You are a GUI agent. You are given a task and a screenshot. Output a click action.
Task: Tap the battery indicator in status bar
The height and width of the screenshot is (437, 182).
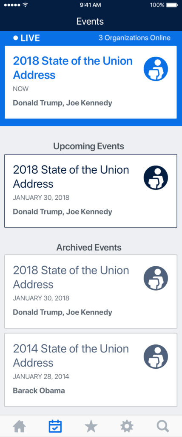(172, 5)
